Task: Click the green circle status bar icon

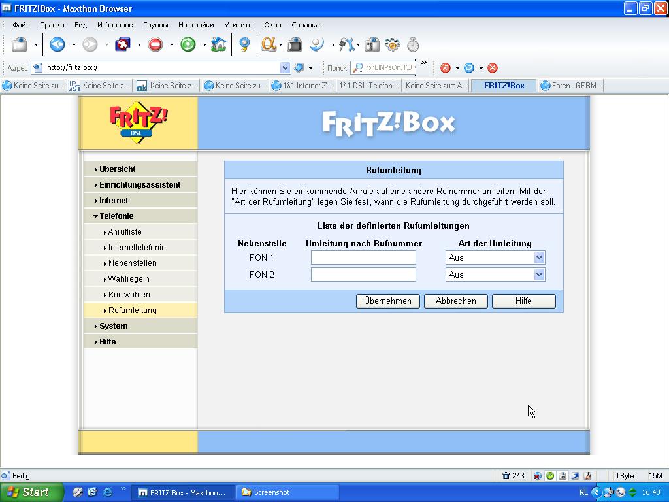Action: pyautogui.click(x=550, y=476)
